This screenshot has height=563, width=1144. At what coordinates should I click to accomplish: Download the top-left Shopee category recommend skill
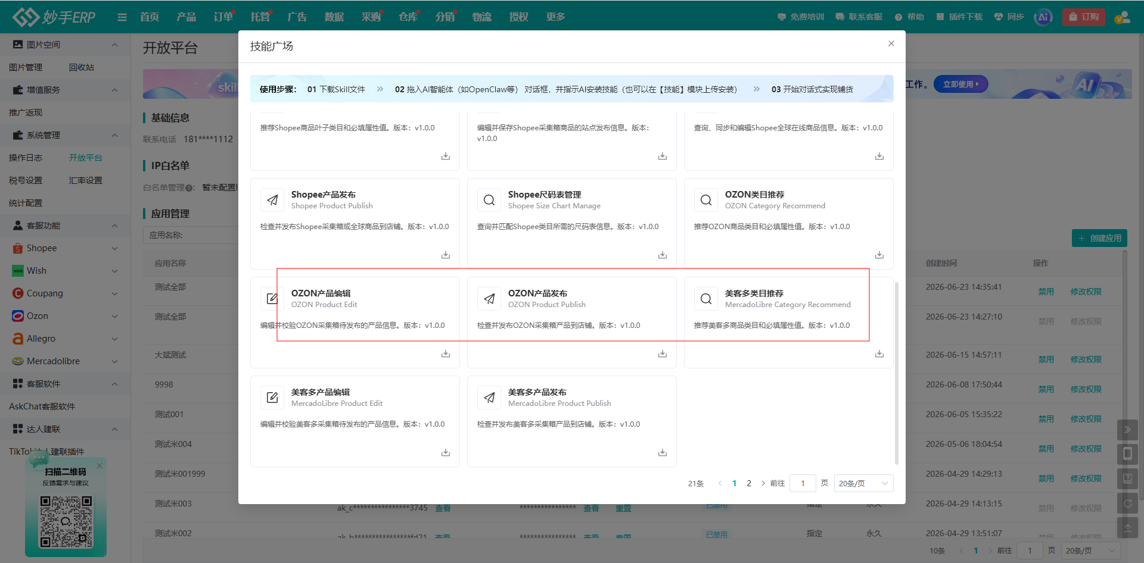point(445,156)
